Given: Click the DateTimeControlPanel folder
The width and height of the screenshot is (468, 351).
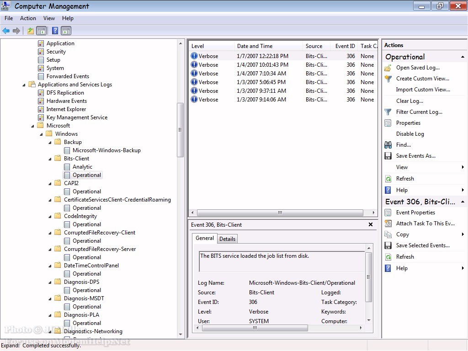Looking at the screenshot, I should 91,266.
